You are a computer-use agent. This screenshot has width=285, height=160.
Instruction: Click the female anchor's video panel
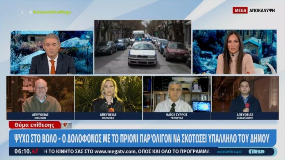coord(235,52)
